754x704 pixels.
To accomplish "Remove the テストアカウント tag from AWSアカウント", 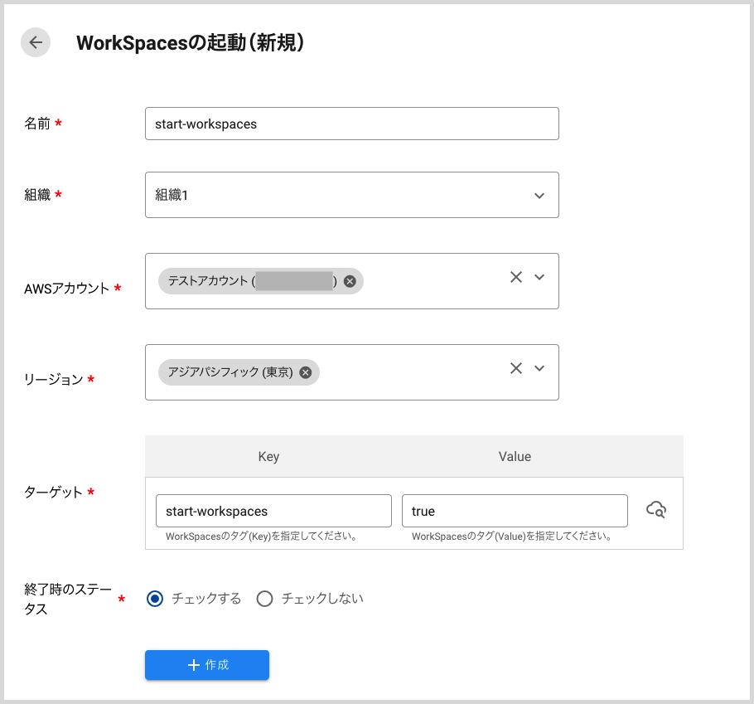I will point(350,281).
